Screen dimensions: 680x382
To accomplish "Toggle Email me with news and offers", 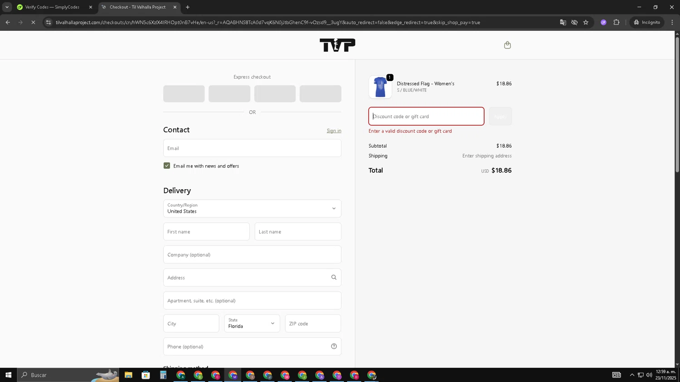I will tap(167, 166).
